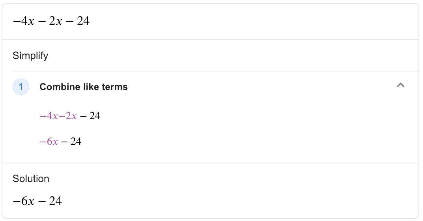Click black 24 beside purple −6x
Image resolution: width=423 pixels, height=221 pixels.
click(x=76, y=142)
